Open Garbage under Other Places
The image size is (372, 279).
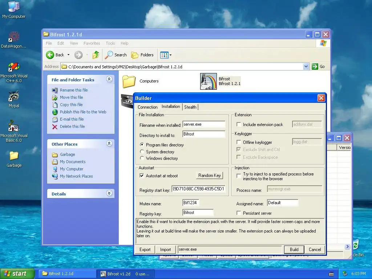[x=67, y=154]
